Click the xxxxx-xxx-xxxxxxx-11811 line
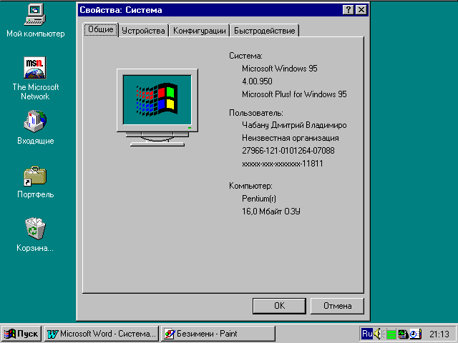 coord(282,164)
